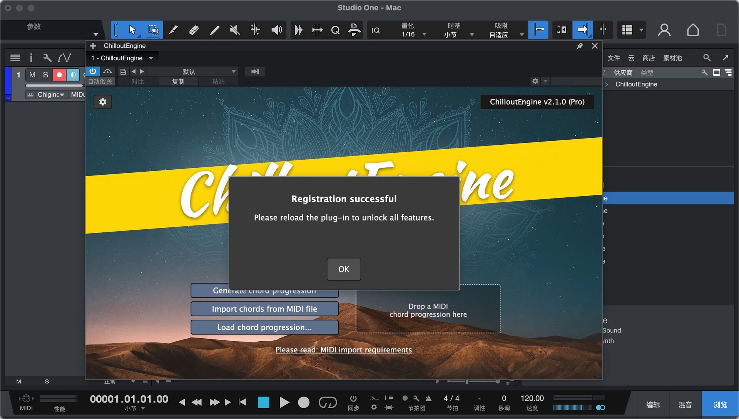The width and height of the screenshot is (739, 419).
Task: Toggle monitor on track 1
Action: coord(73,75)
